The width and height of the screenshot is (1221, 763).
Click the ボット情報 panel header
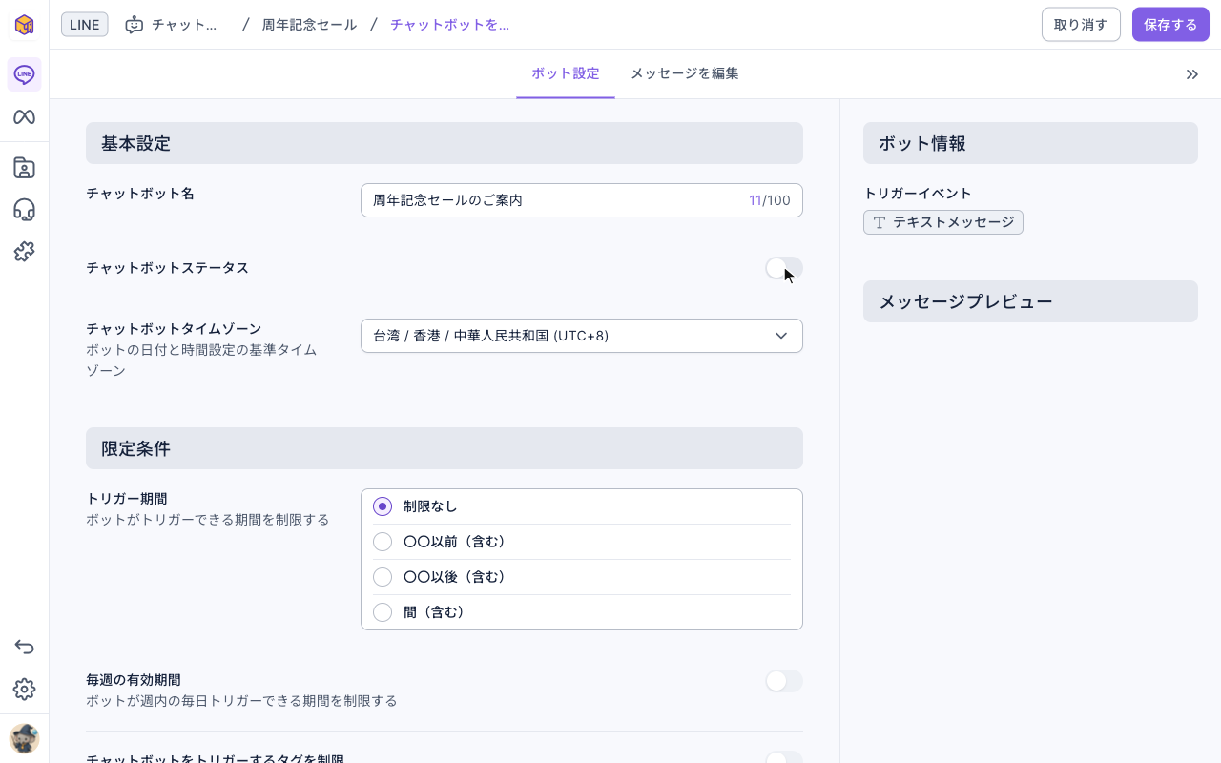tap(1030, 143)
